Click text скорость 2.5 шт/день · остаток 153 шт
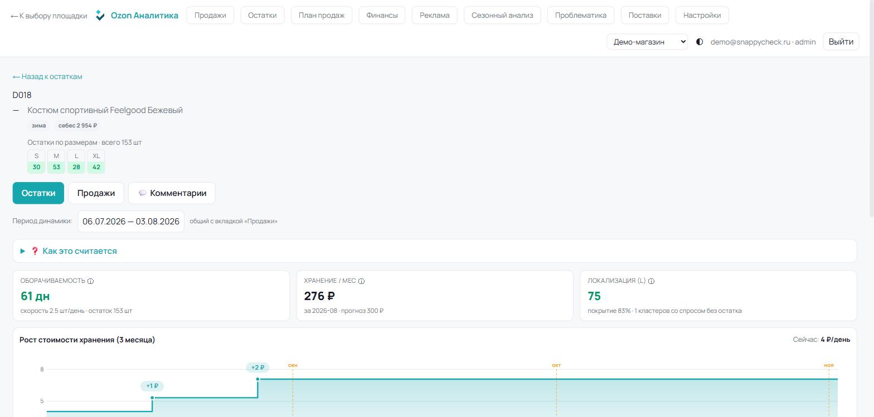The width and height of the screenshot is (874, 417). pos(76,311)
